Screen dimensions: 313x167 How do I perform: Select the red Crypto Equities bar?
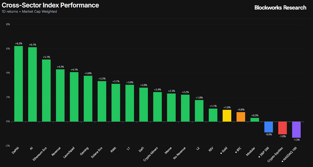point(282,128)
